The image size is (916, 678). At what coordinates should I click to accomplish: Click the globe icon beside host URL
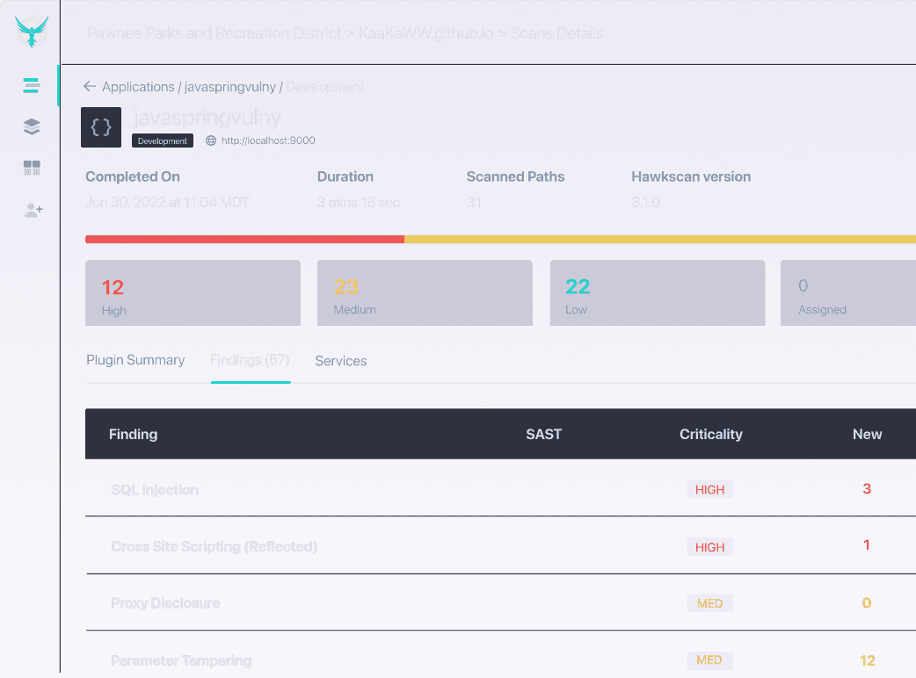(x=211, y=141)
